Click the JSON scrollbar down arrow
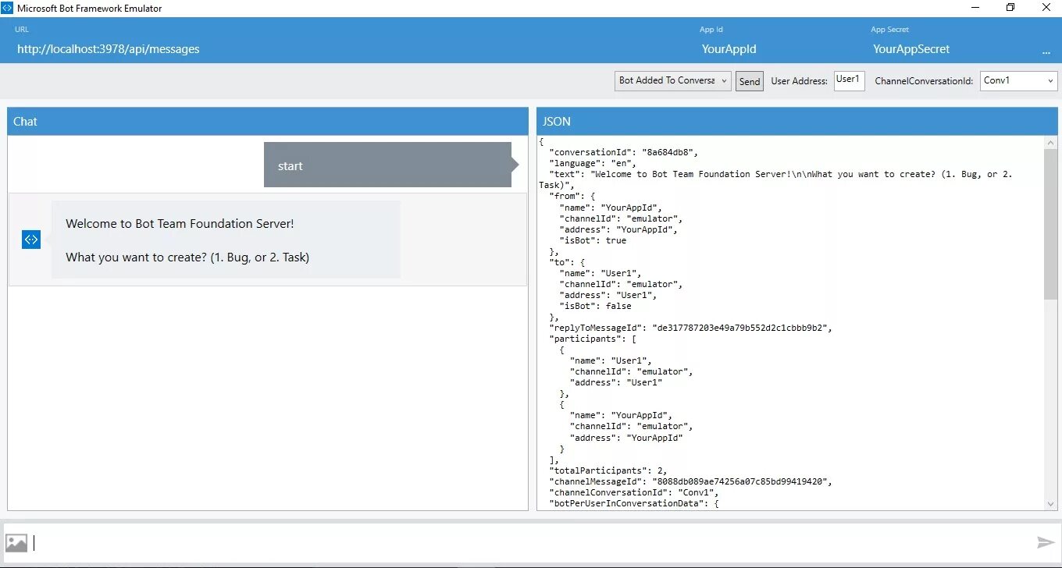Screen dimensions: 1062x568 1050,504
